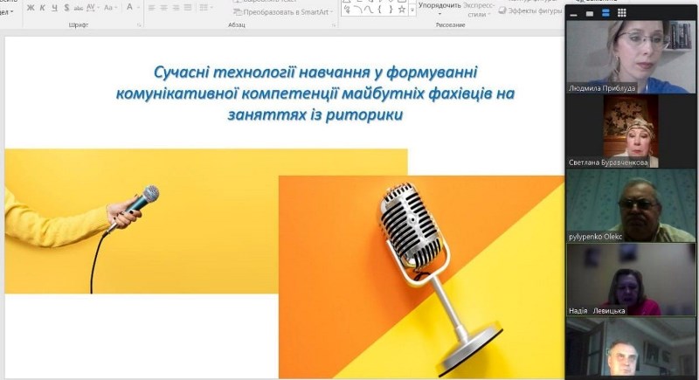Apply bold formatting with the Ж button
Image resolution: width=699 pixels, height=380 pixels.
coord(31,8)
